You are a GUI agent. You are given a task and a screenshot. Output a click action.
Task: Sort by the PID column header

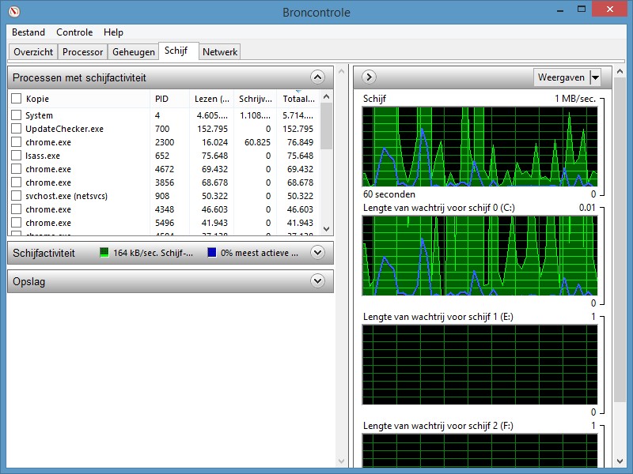coord(169,99)
